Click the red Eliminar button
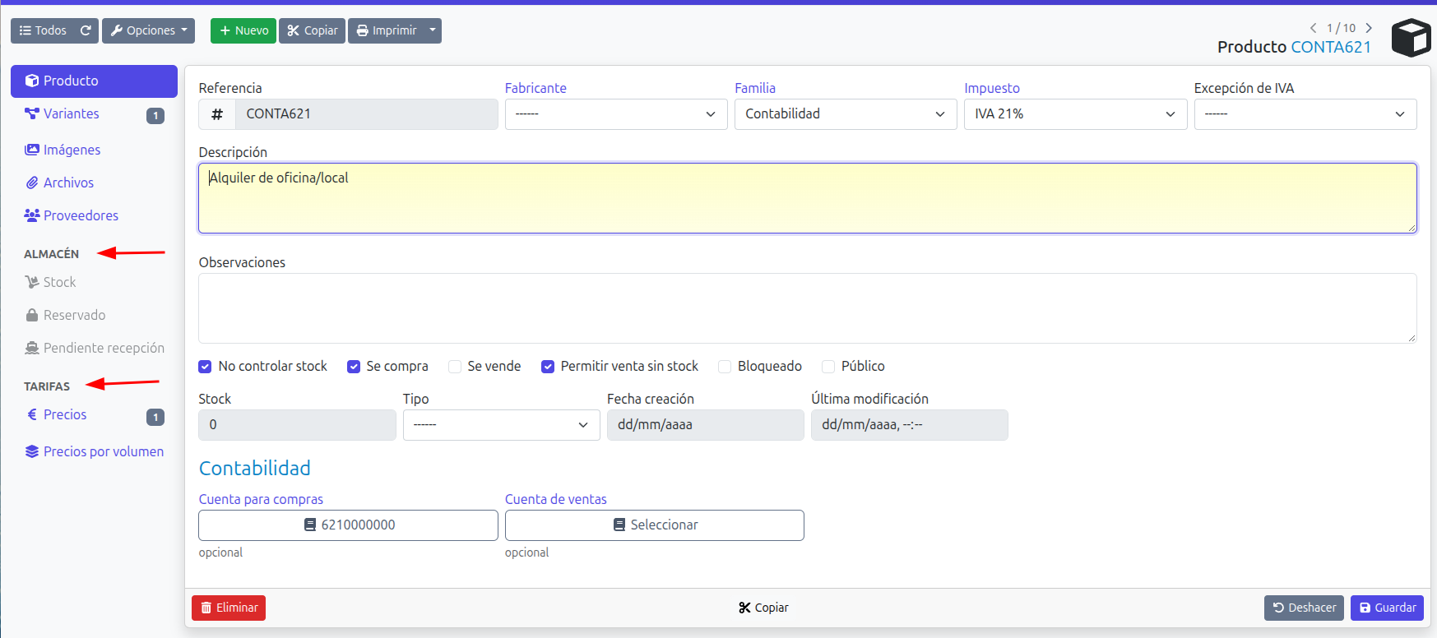Screen dimensions: 1437x638 pos(229,608)
